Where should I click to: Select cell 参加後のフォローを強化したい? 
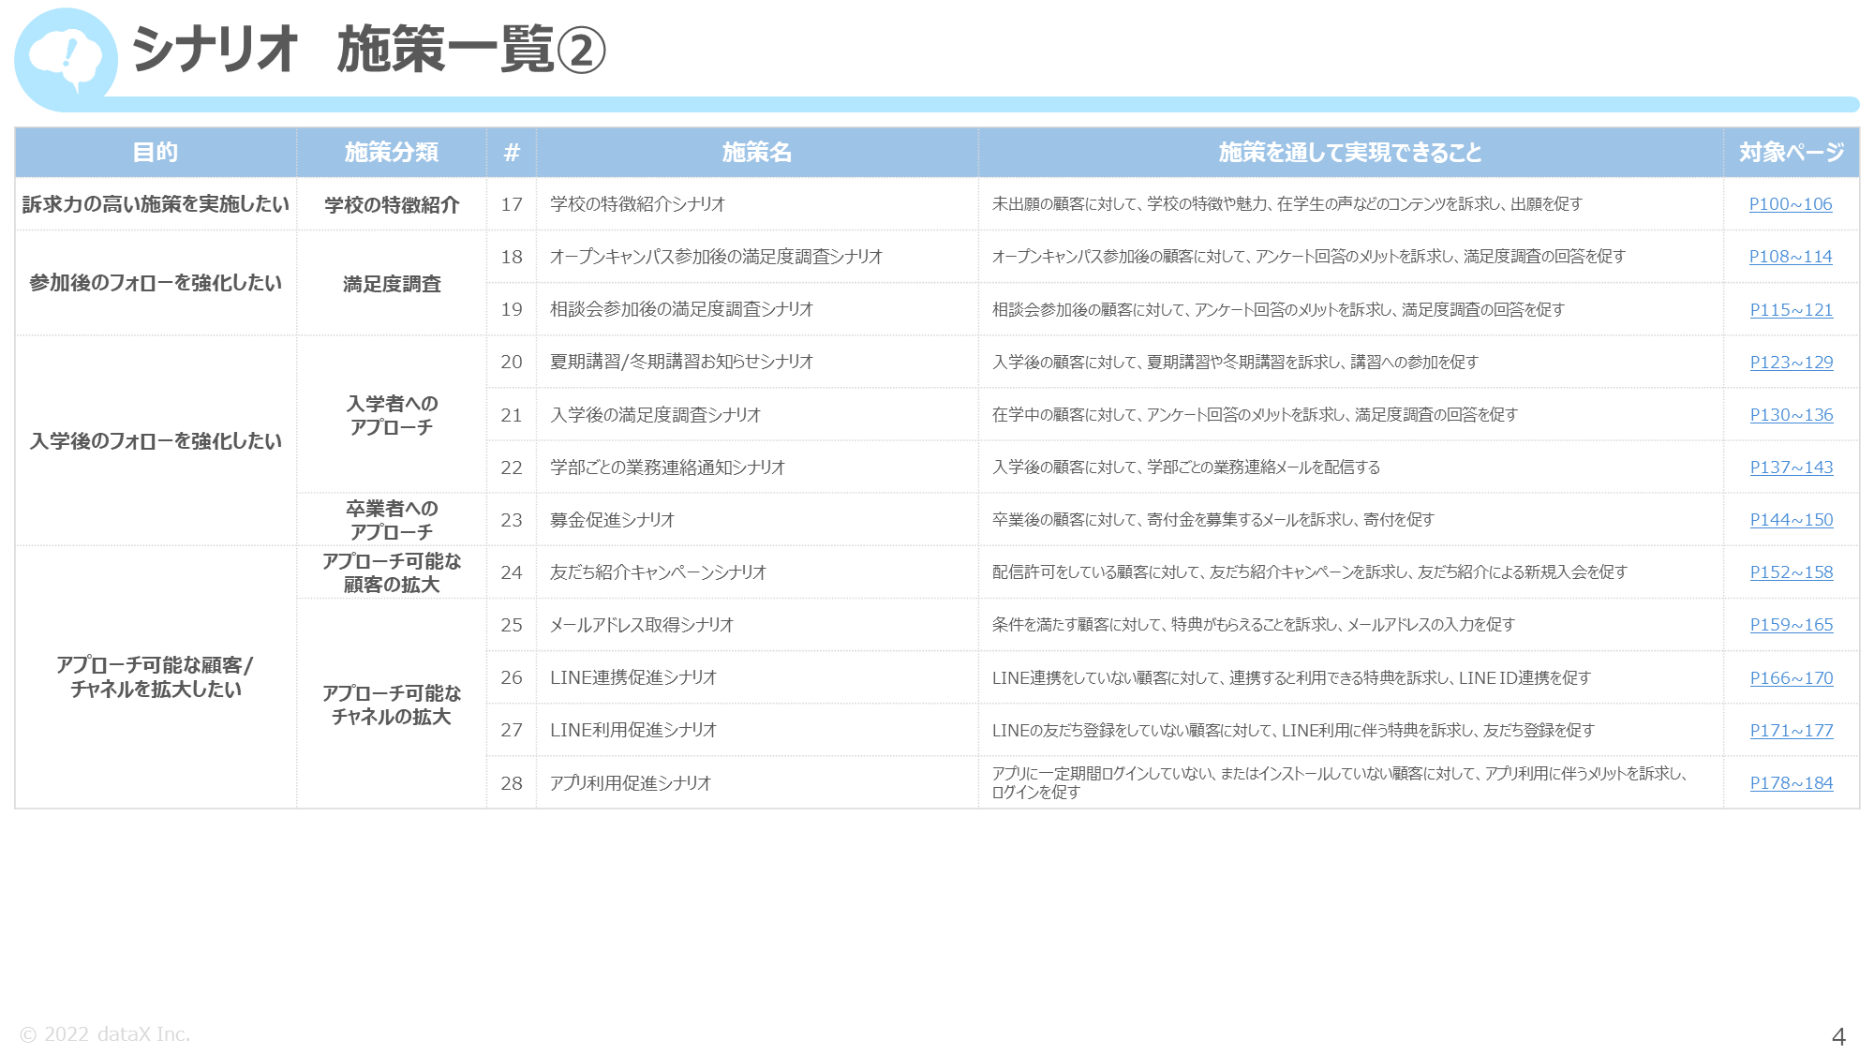[156, 283]
